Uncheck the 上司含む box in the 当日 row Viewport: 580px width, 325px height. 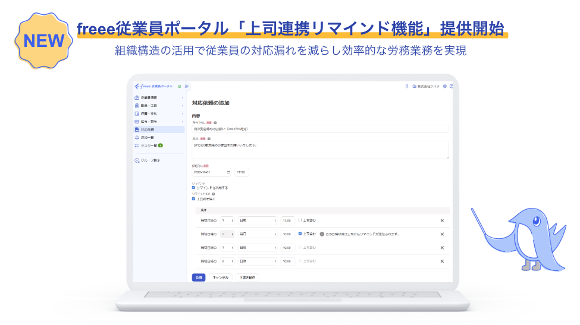point(300,234)
